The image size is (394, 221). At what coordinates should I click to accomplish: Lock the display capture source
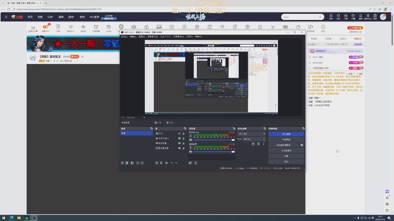click(x=183, y=148)
